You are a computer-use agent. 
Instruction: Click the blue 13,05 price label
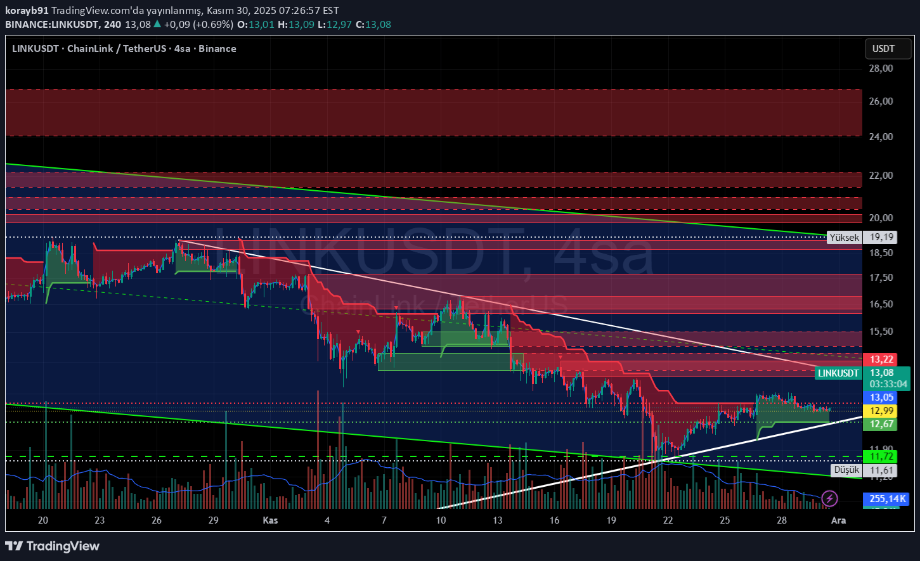(x=881, y=397)
